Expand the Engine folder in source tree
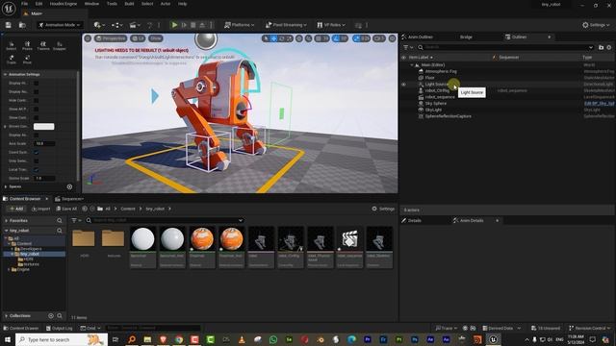The width and height of the screenshot is (616, 346). point(9,269)
